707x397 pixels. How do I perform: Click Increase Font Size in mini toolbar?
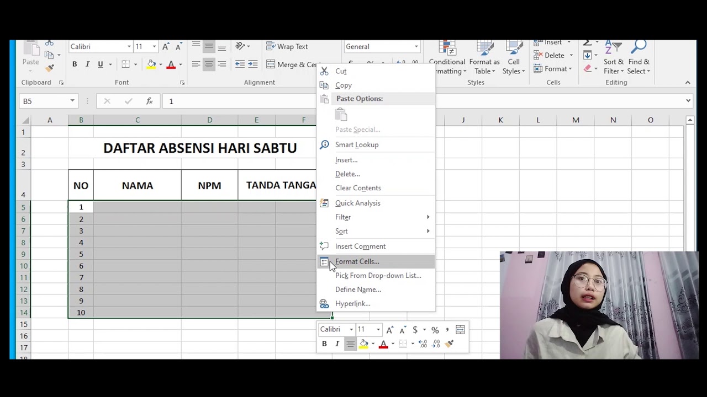pyautogui.click(x=389, y=330)
